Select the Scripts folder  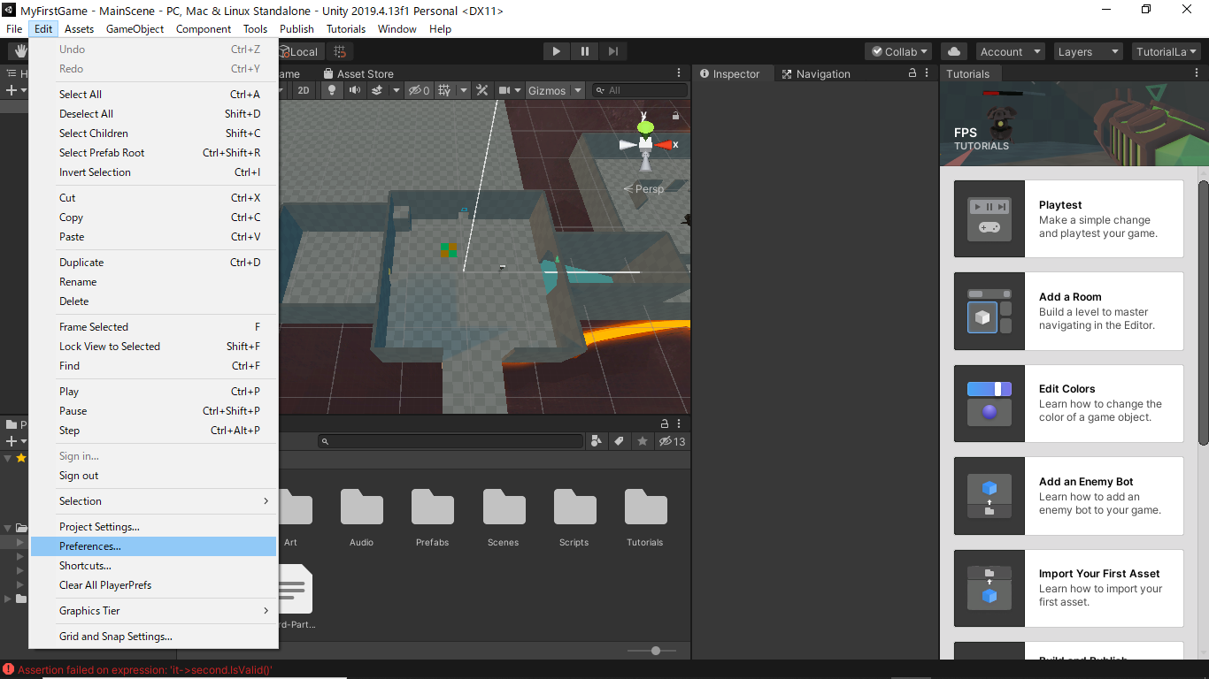(574, 517)
